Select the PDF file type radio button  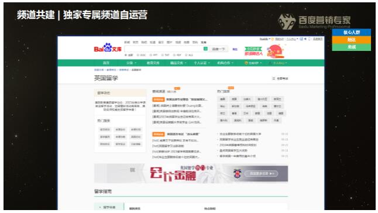coord(174,55)
